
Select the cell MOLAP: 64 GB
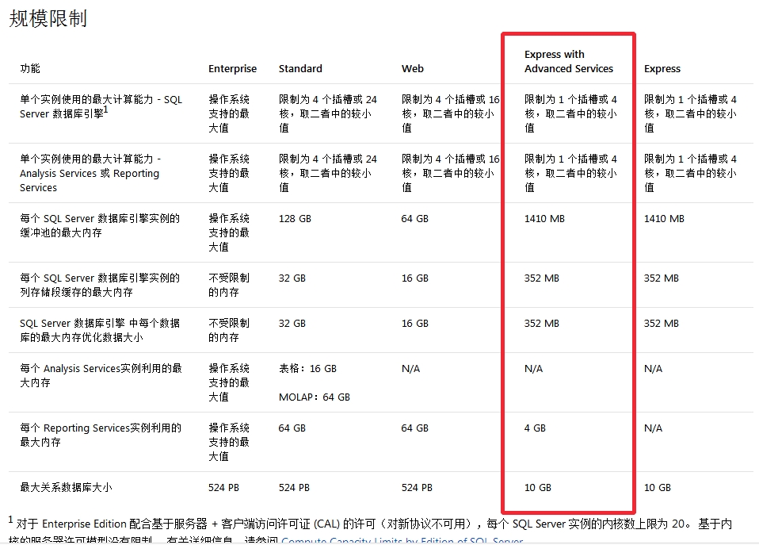[315, 397]
